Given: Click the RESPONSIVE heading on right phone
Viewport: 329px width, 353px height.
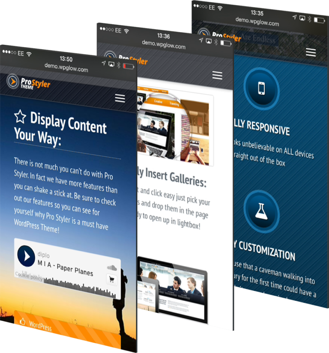Looking at the screenshot, I should tap(262, 128).
